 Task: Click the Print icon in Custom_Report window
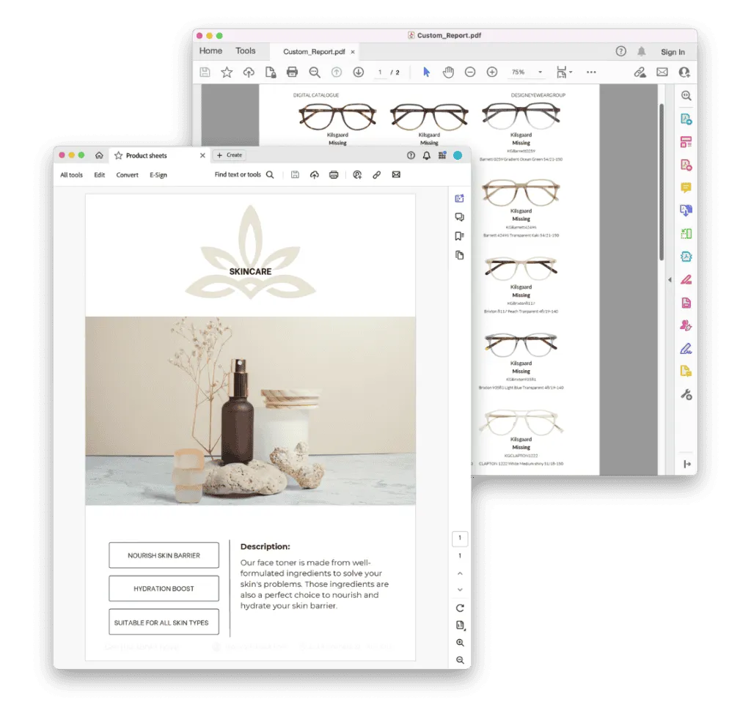pyautogui.click(x=292, y=73)
